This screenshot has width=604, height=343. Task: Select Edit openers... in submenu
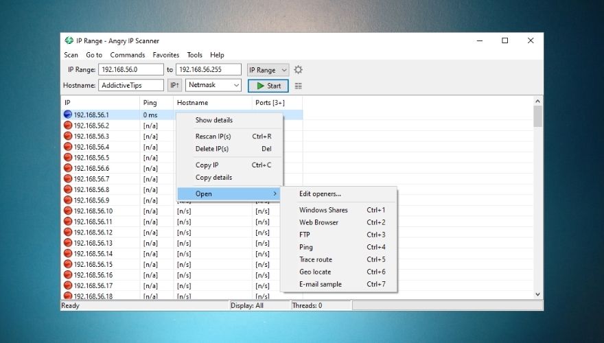339,193
